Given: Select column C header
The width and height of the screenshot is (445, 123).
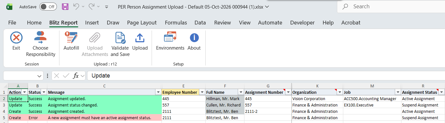Looking at the screenshot, I should pyautogui.click(x=104, y=86).
